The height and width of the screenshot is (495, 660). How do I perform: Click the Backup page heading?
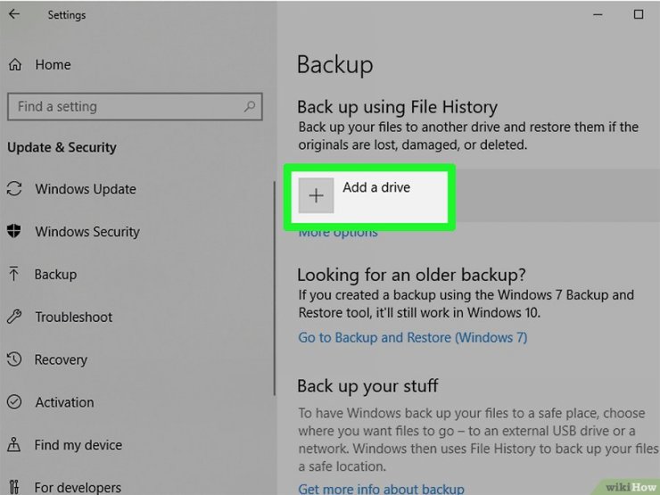coord(335,65)
